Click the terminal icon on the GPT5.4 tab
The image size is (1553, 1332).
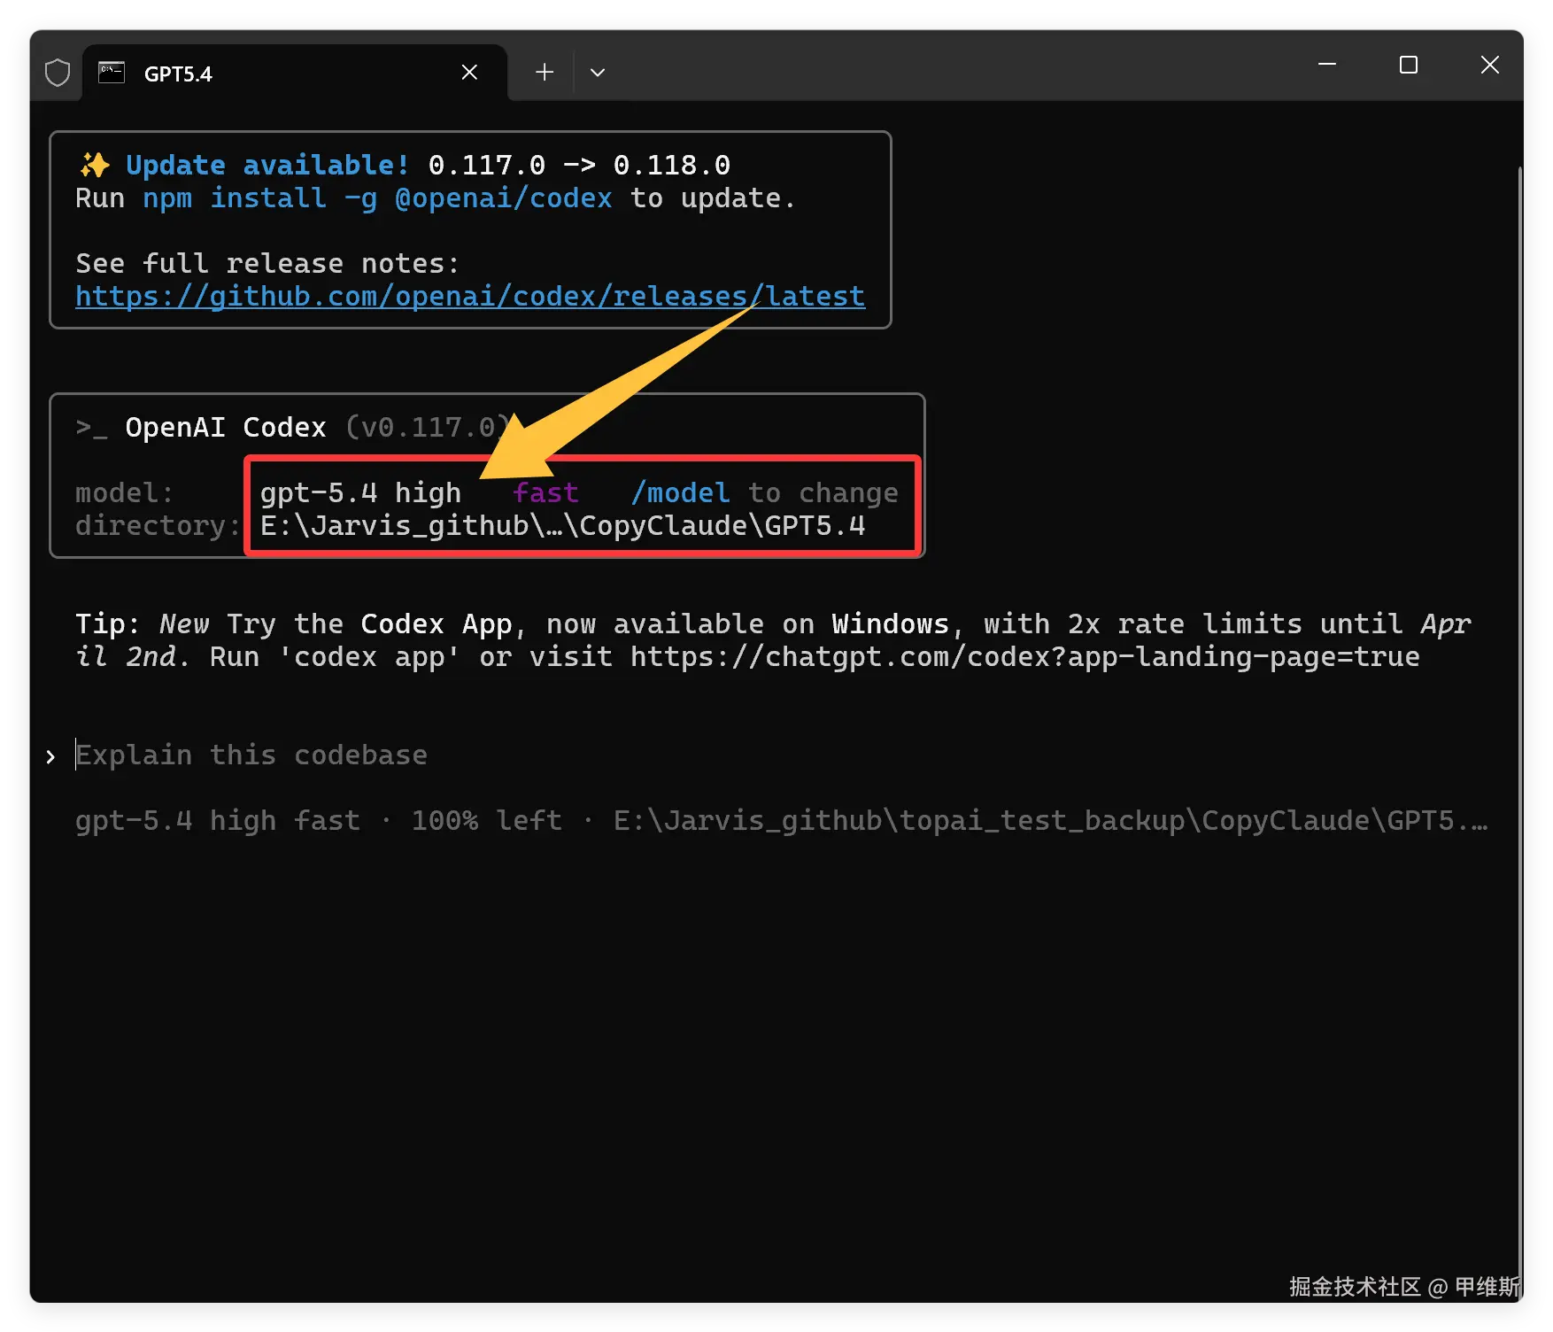tap(112, 73)
